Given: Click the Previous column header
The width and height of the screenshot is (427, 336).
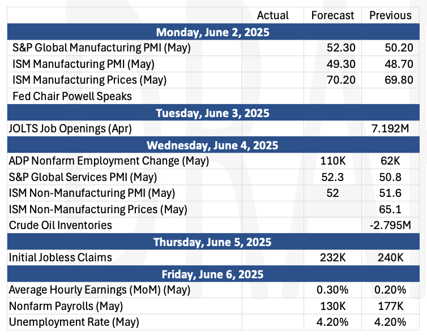Looking at the screenshot, I should pyautogui.click(x=390, y=15).
